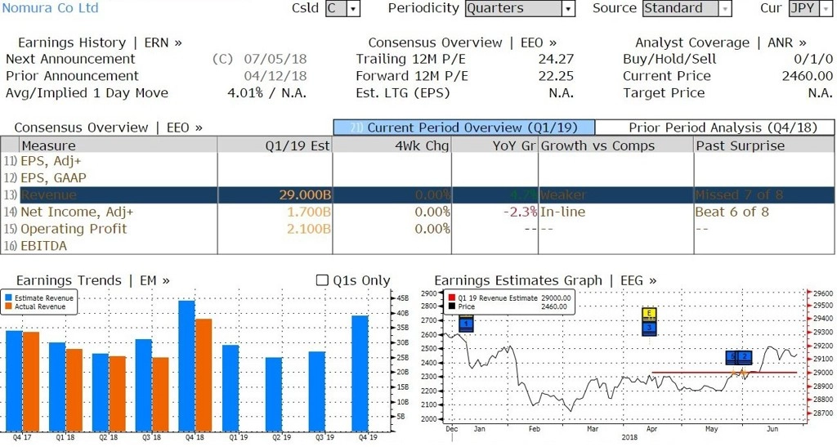Click the Current Price value 2460.00

807,76
